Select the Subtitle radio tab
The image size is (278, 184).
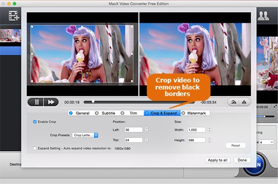(x=105, y=113)
